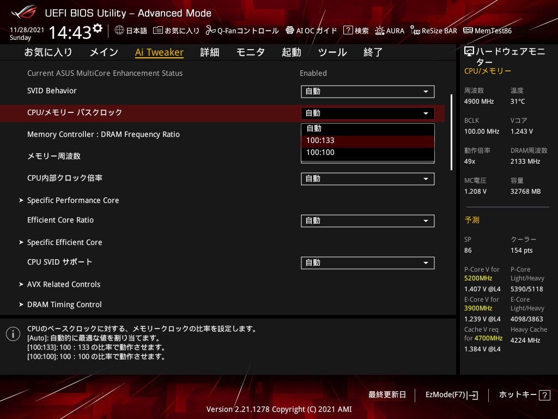Click the 11/28/2021 date display

[27, 30]
